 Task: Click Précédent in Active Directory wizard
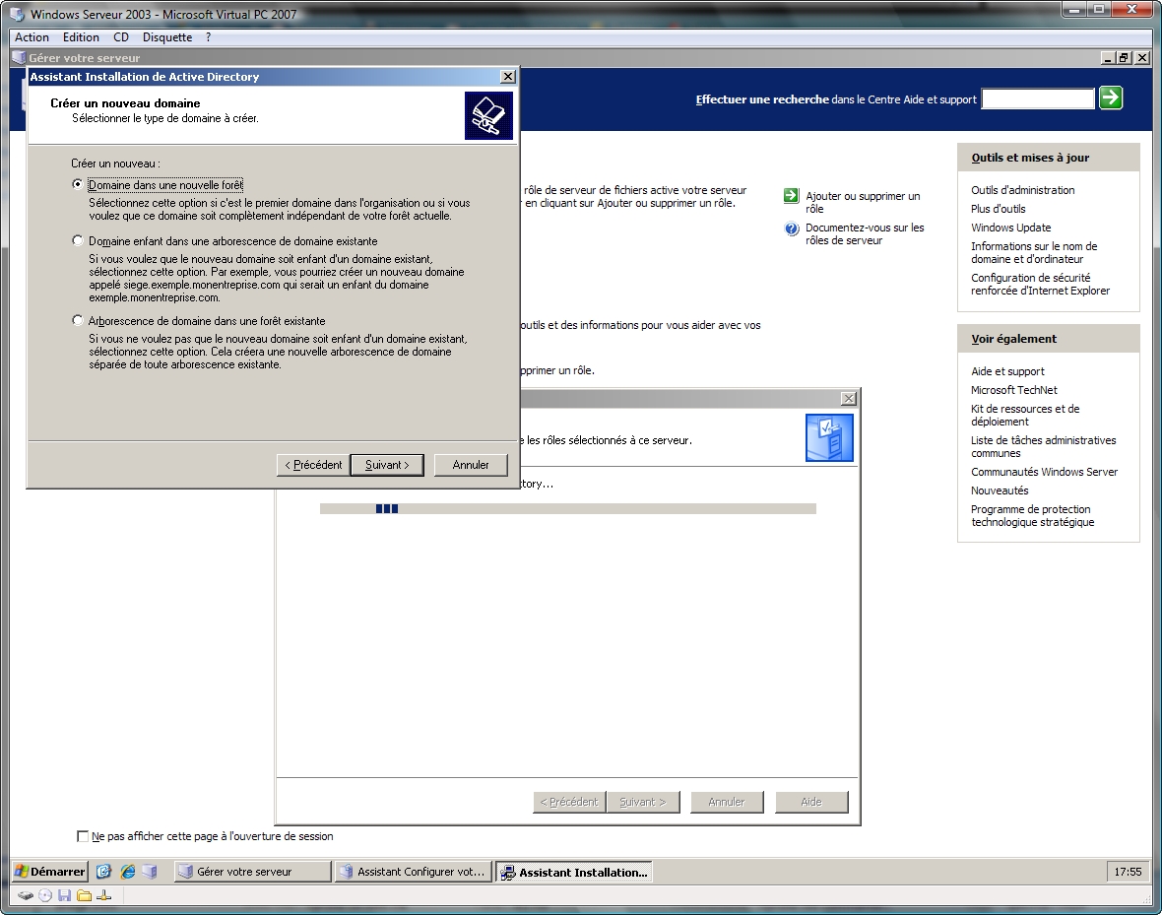coord(313,465)
